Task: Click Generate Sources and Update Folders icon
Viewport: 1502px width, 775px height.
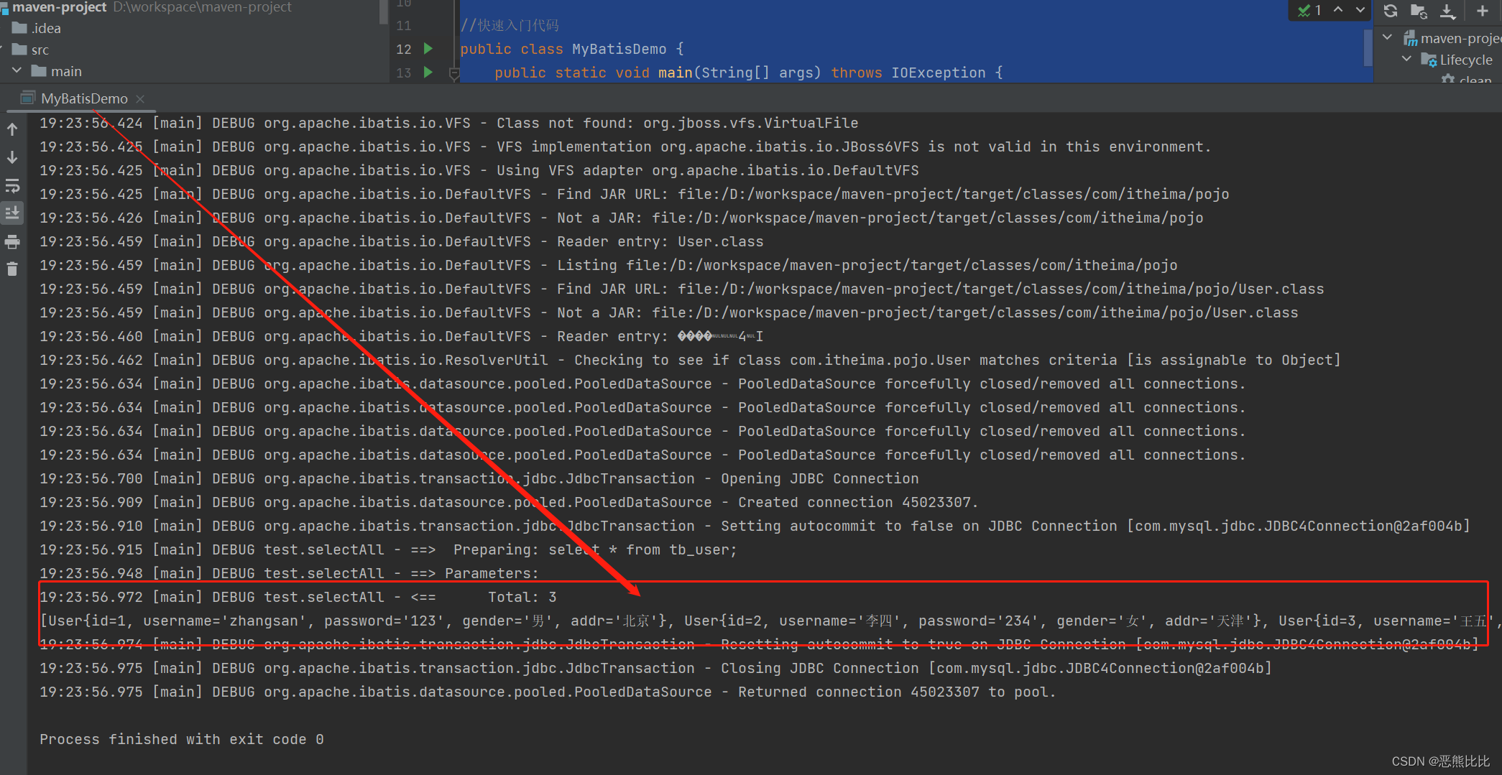Action: tap(1419, 11)
